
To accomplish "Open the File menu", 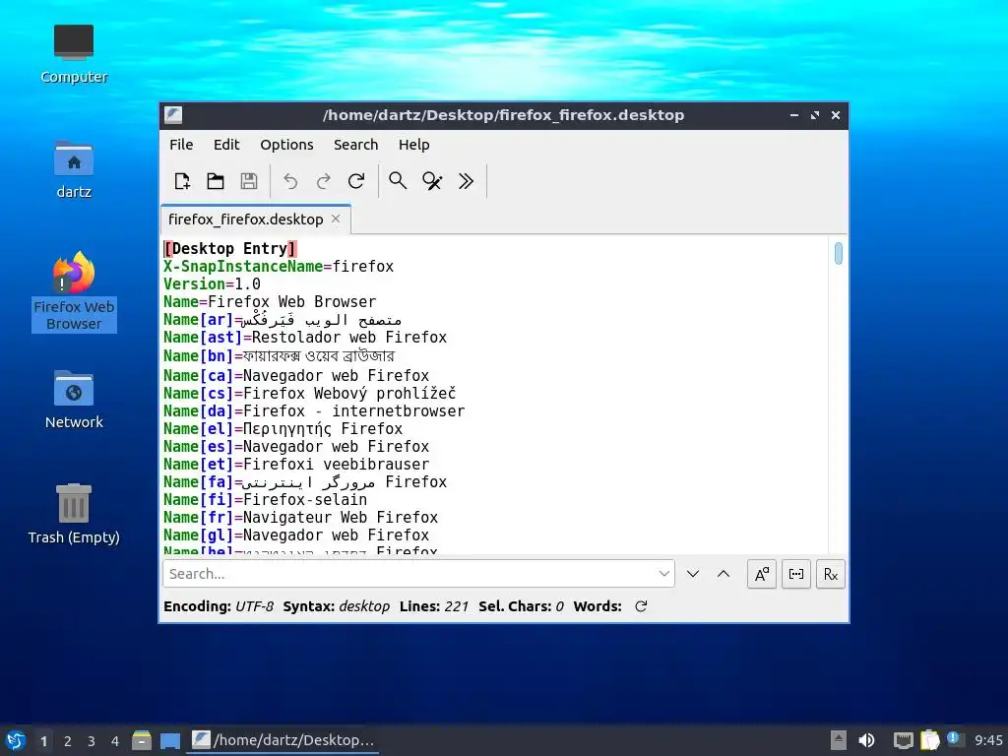I will (181, 145).
